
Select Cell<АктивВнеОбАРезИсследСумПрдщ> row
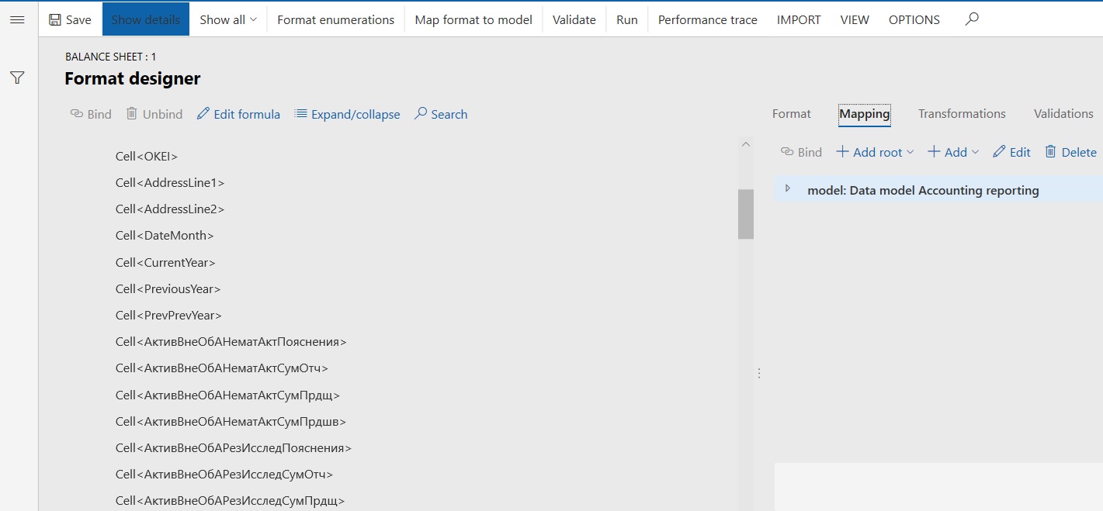(x=230, y=500)
